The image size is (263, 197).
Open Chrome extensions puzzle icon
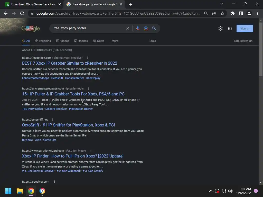233,13
